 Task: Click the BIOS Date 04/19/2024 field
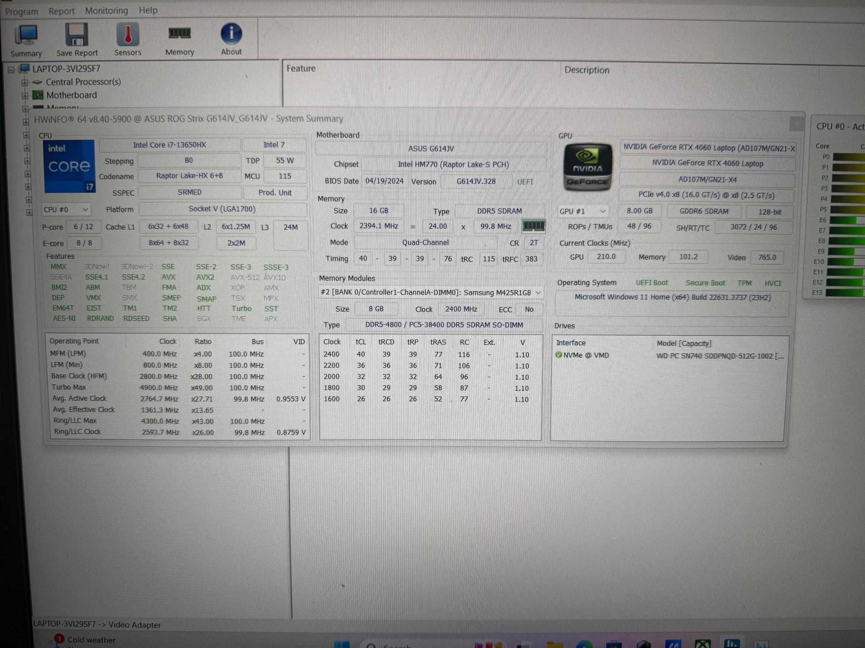[384, 181]
